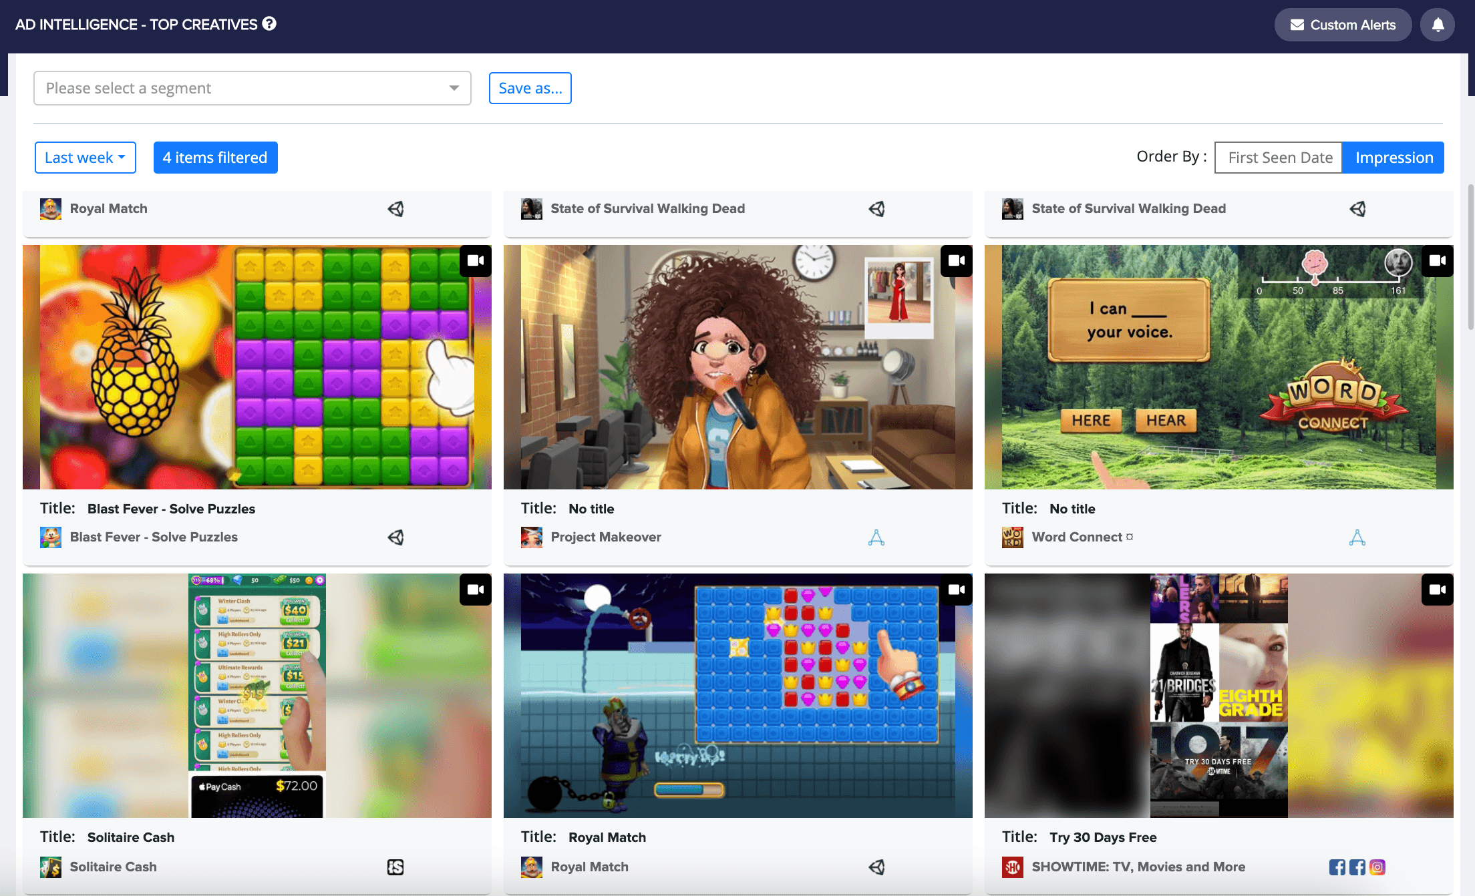
Task: Click the App Store icon beside Word Connect
Action: coord(1357,537)
